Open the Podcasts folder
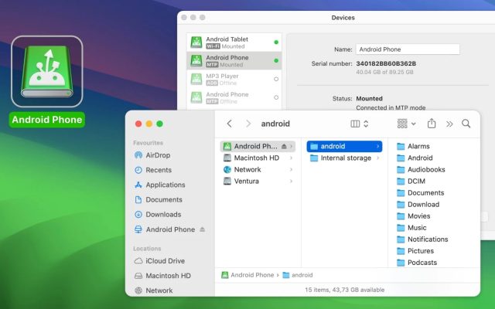The image size is (495, 309). tap(417, 263)
